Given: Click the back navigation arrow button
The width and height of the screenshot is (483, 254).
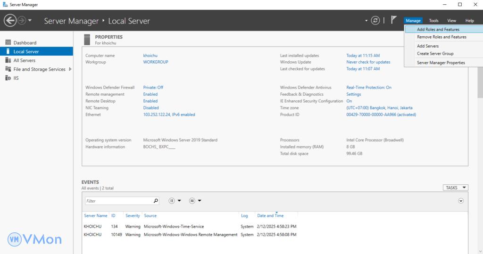Looking at the screenshot, I should [10, 20].
